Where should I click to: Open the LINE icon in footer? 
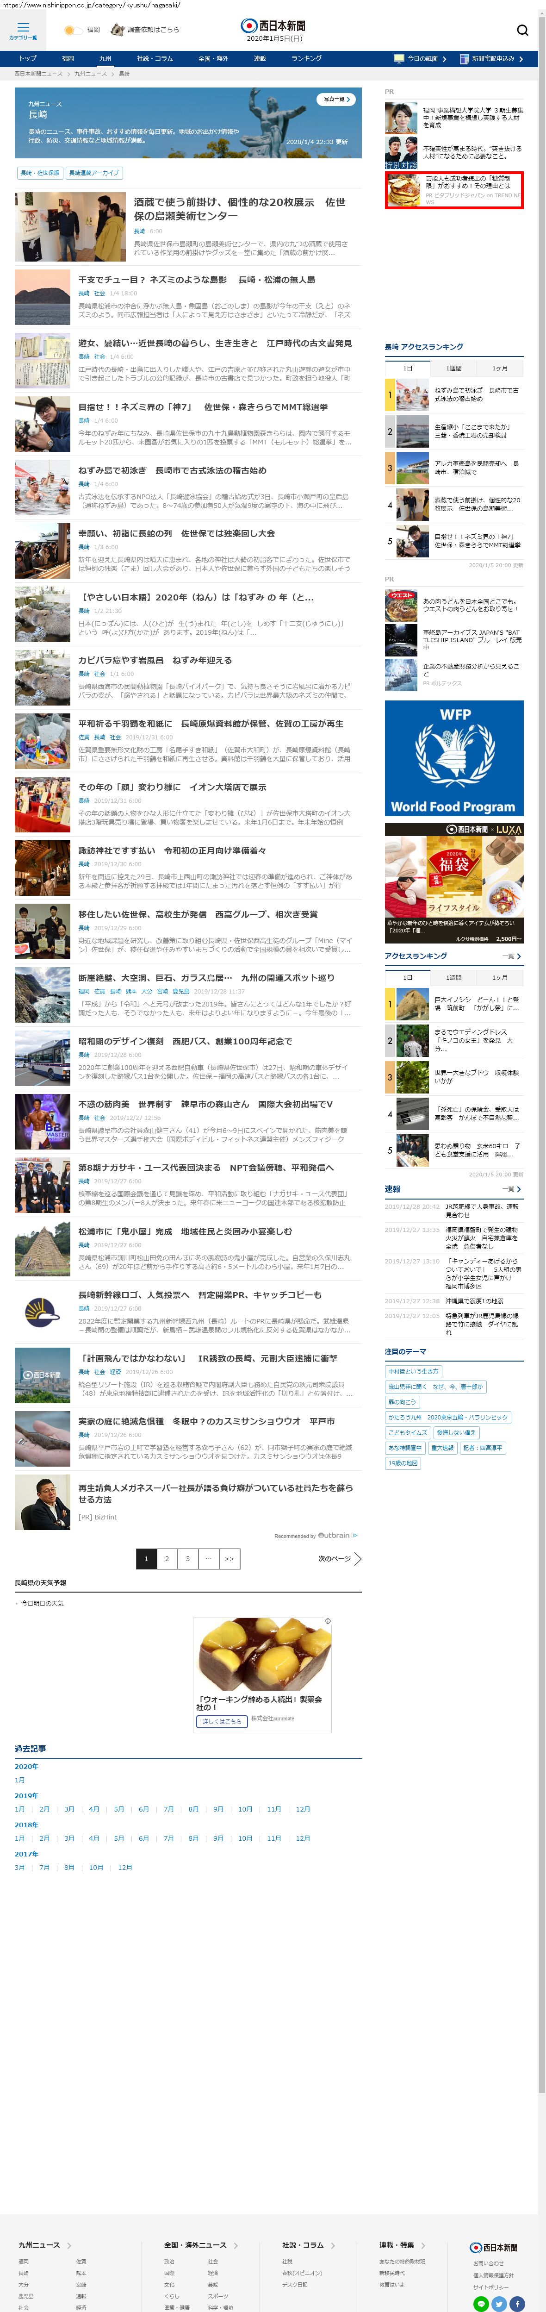tap(481, 2303)
